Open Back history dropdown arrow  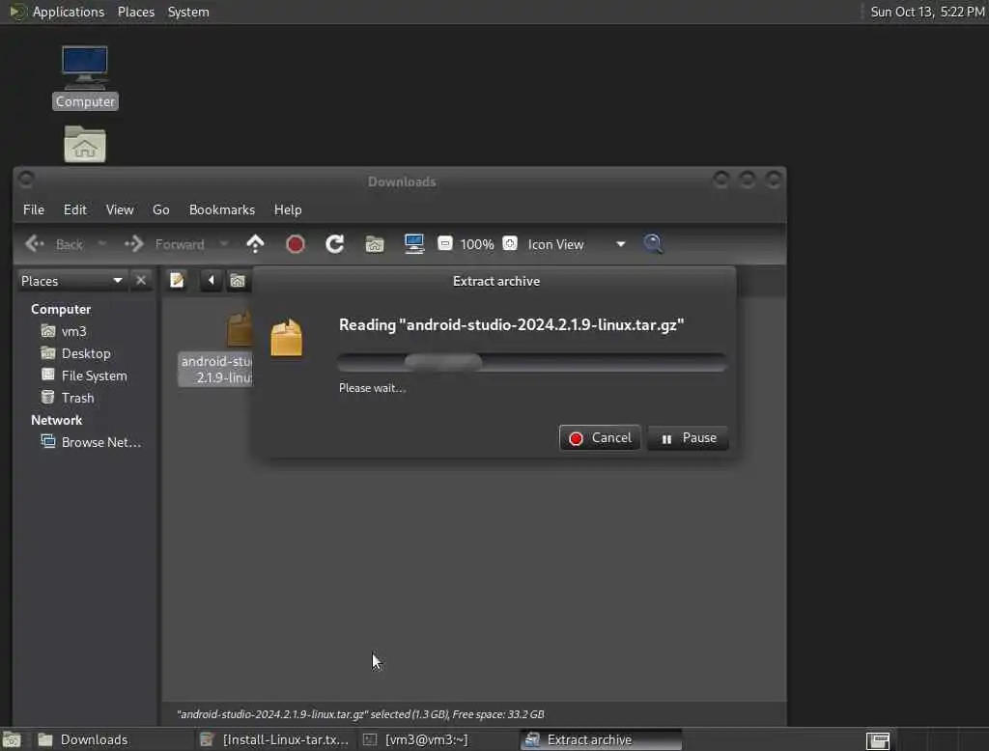tap(102, 243)
